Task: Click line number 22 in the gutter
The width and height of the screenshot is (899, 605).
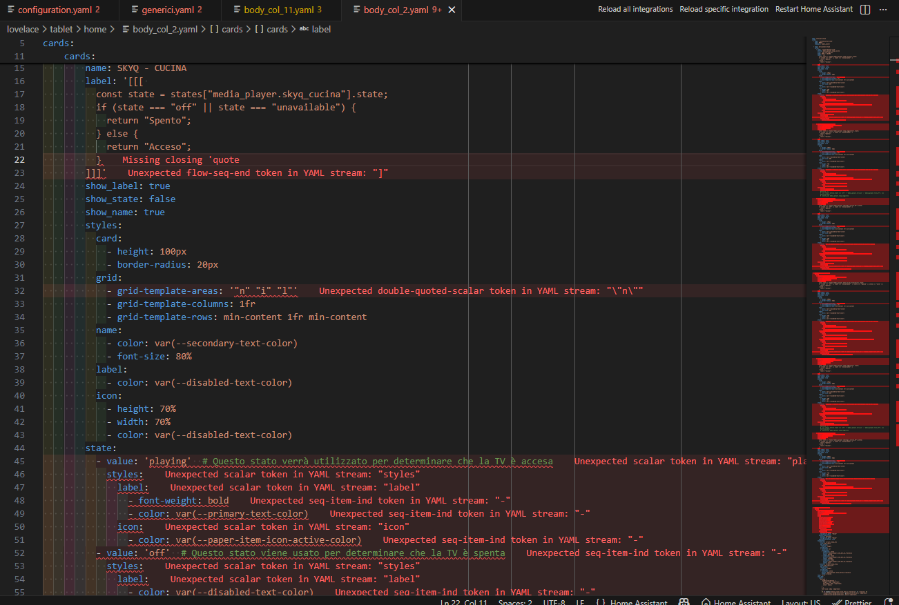Action: 19,159
